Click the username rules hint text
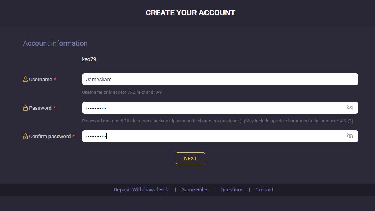Image resolution: width=375 pixels, height=211 pixels. pyautogui.click(x=123, y=92)
